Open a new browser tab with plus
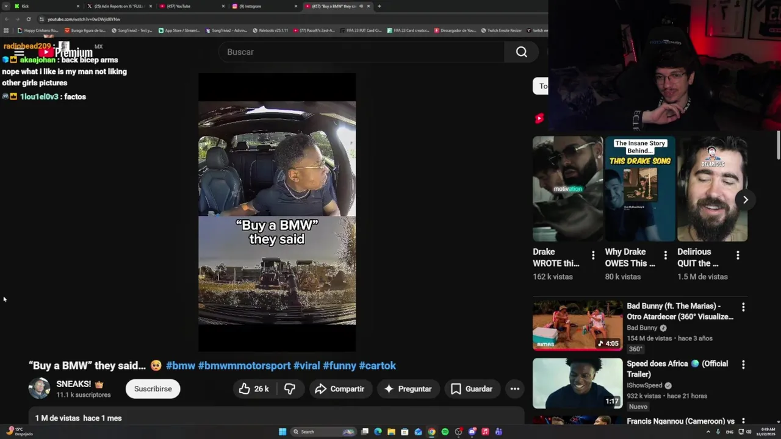 pos(379,6)
